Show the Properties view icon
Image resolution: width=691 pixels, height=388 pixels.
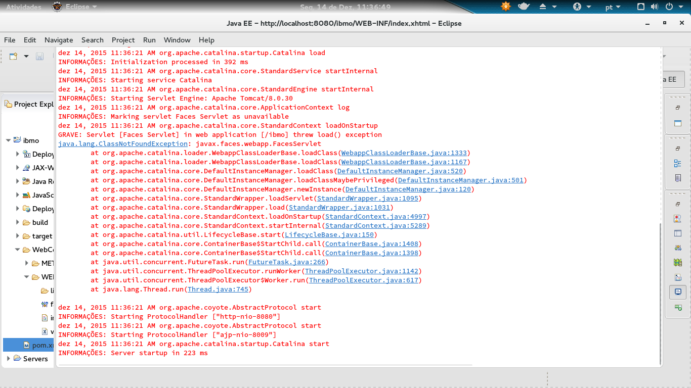tap(678, 233)
